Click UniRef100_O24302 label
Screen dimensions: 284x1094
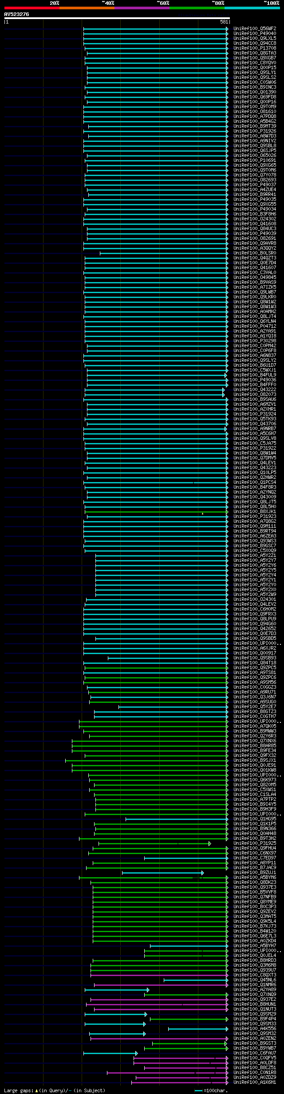[255, 219]
